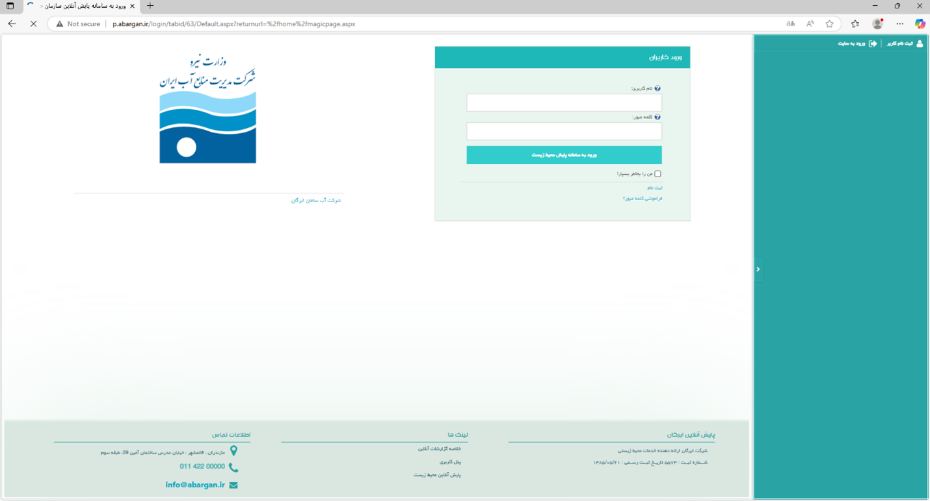Click the site login arrow icon in sidebar
Image resolution: width=930 pixels, height=501 pixels.
(873, 44)
